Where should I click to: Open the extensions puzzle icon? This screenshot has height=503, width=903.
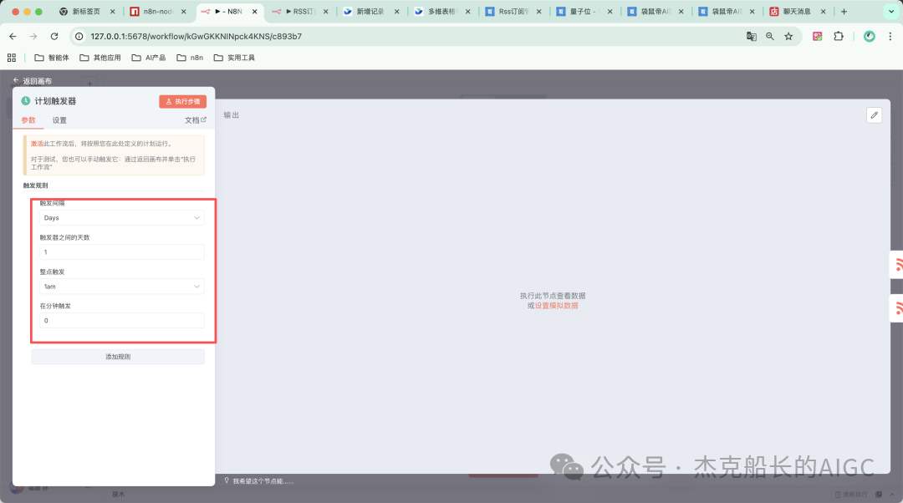pyautogui.click(x=839, y=36)
